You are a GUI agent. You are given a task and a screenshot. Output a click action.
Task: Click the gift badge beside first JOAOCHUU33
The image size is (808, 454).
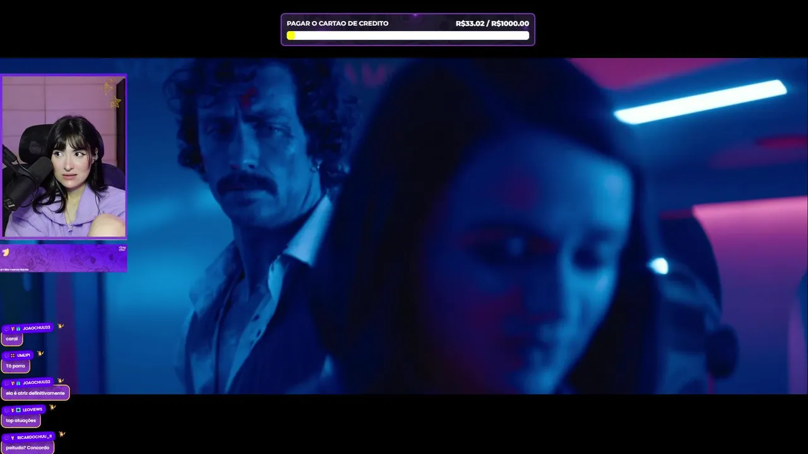[18, 329]
